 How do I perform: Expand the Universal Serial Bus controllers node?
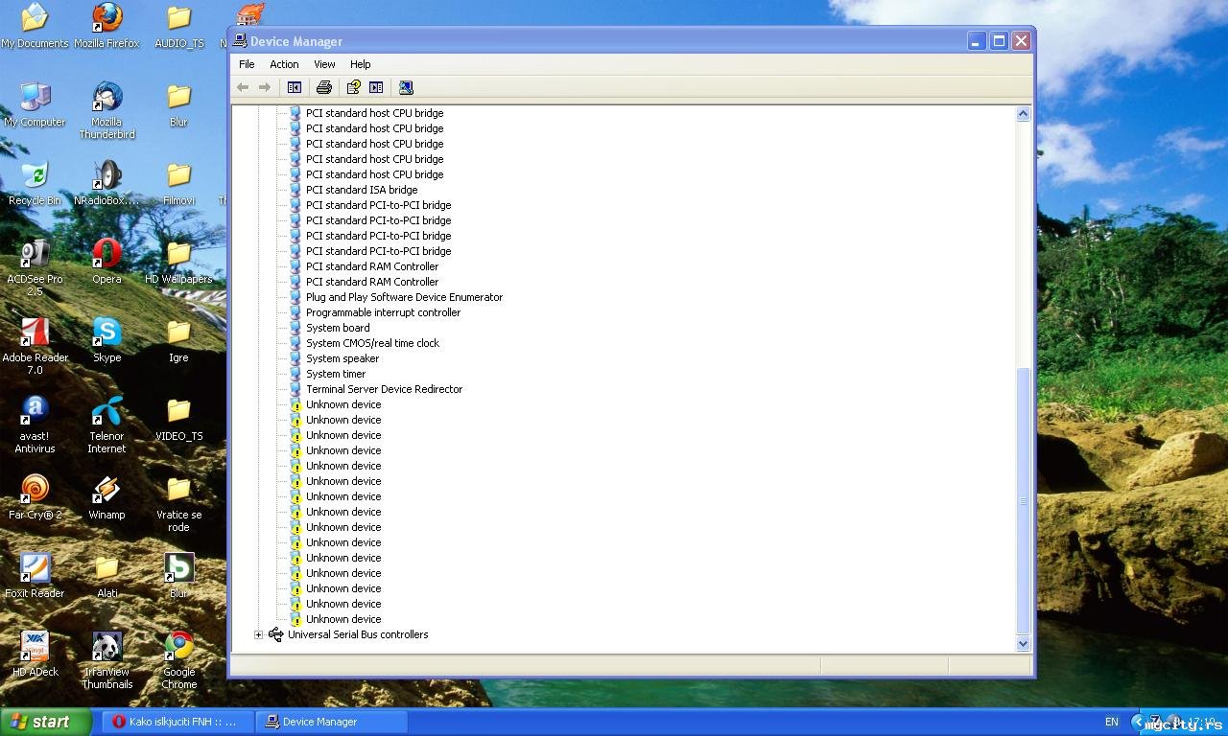pos(258,634)
